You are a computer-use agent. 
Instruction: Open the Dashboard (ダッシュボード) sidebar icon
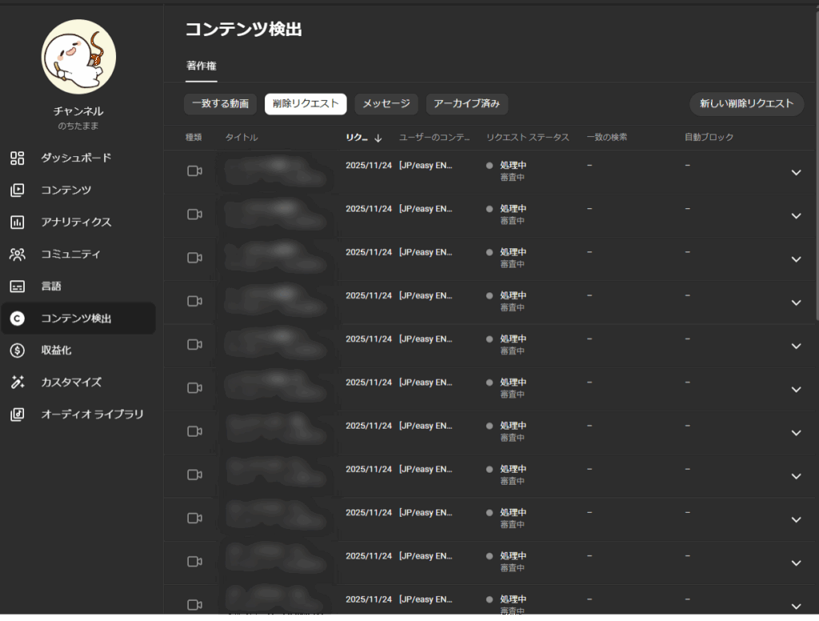tap(17, 158)
